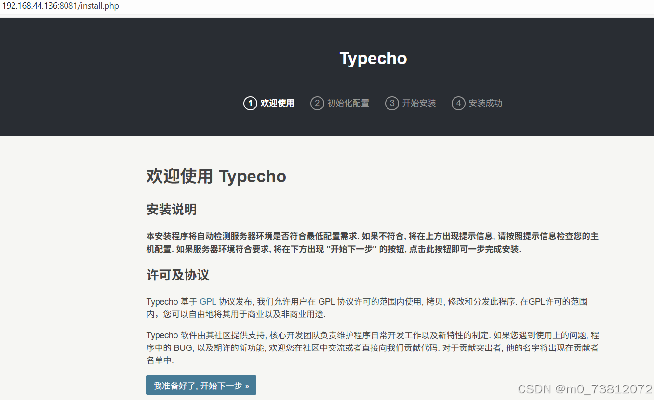Select step 4 '安装成功'
Screen dimensions: 654x400
[477, 103]
